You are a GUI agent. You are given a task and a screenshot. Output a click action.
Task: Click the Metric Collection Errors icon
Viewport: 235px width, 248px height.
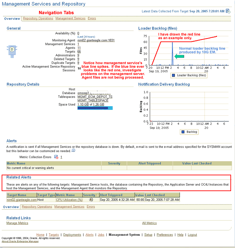point(56,157)
